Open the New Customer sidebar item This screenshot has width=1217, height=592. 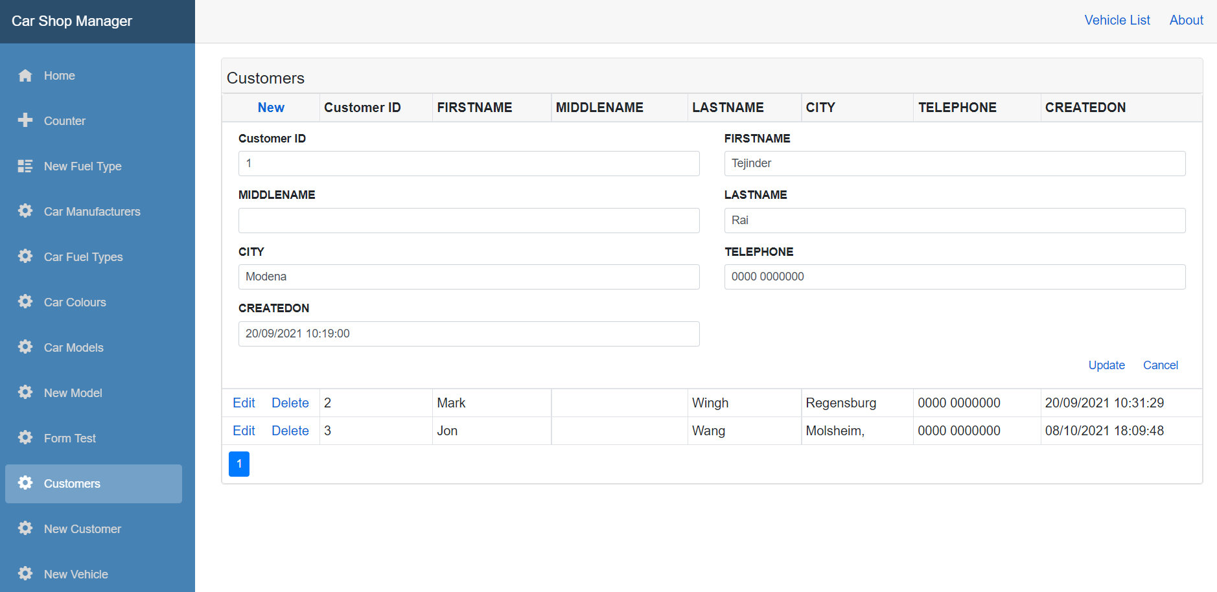pyautogui.click(x=82, y=529)
